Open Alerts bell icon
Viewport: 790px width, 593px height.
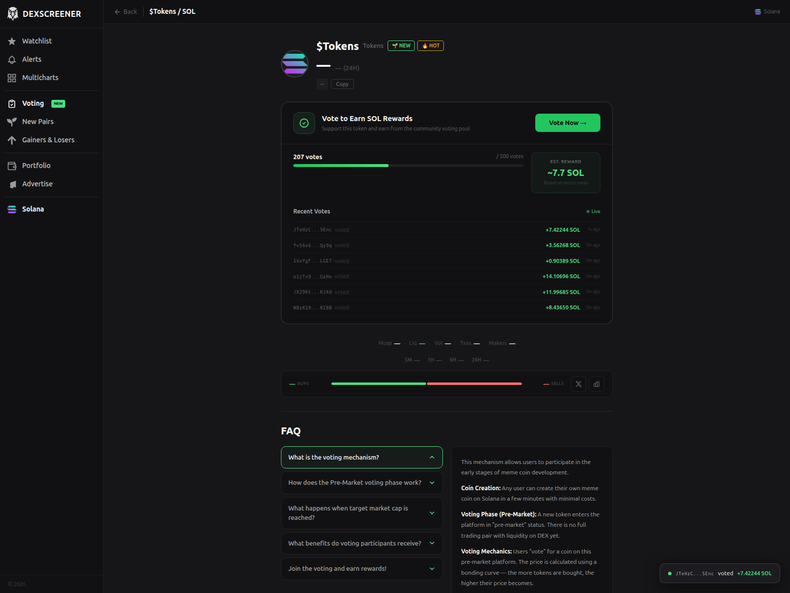click(12, 59)
